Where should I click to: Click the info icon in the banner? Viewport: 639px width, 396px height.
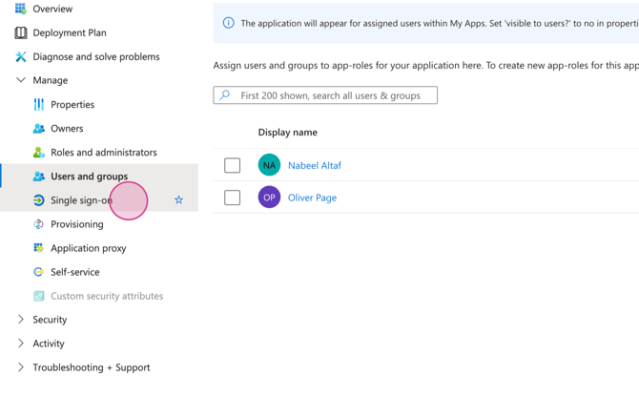tap(228, 23)
